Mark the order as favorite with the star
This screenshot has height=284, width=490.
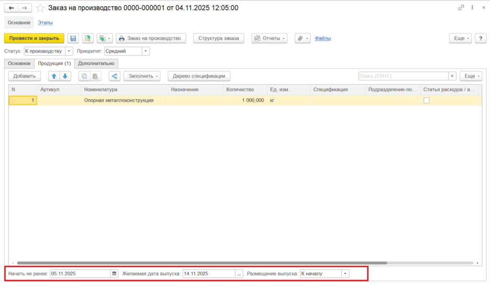coord(40,8)
